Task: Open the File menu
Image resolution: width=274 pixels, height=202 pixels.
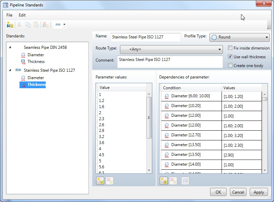Action: coord(9,15)
